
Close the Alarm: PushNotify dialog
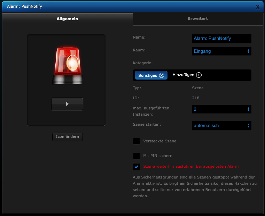click(x=258, y=7)
